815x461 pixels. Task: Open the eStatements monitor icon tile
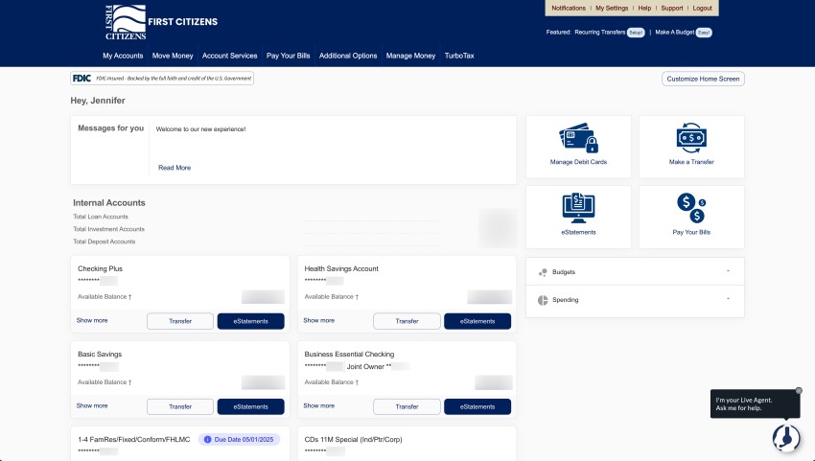pyautogui.click(x=578, y=217)
